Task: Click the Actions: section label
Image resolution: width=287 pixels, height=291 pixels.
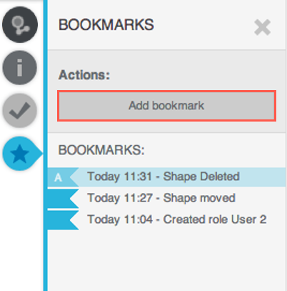Action: (84, 75)
